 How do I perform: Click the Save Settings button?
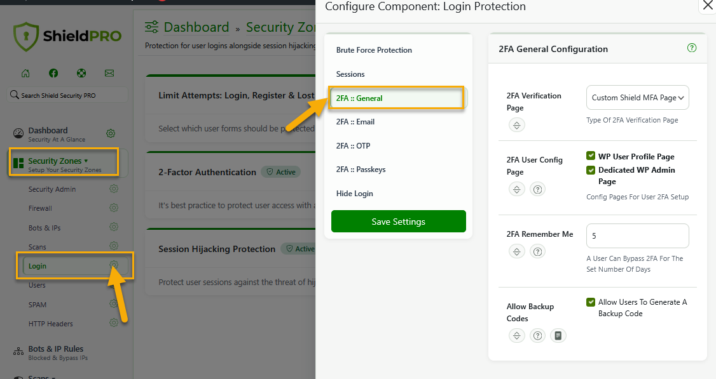399,221
